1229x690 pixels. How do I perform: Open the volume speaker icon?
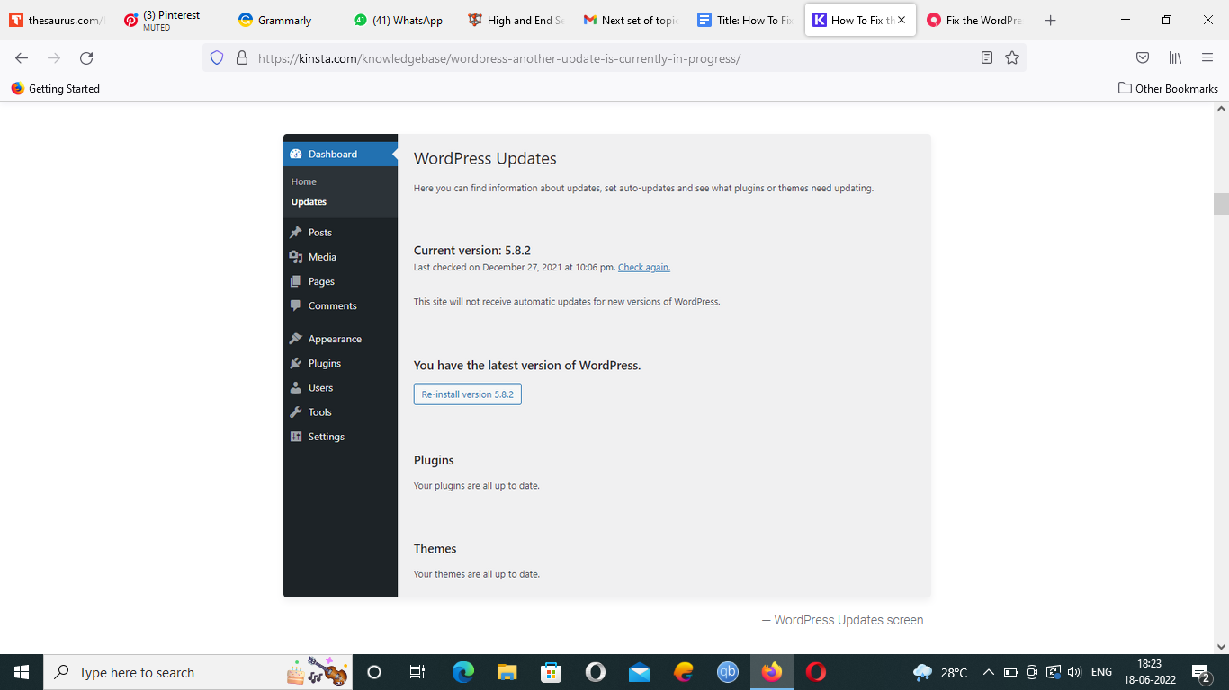1074,672
